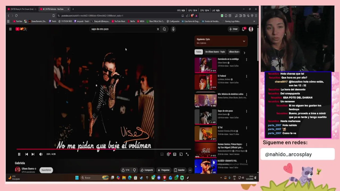
Task: Open the browser's main hamburger menu
Action: 256,16
